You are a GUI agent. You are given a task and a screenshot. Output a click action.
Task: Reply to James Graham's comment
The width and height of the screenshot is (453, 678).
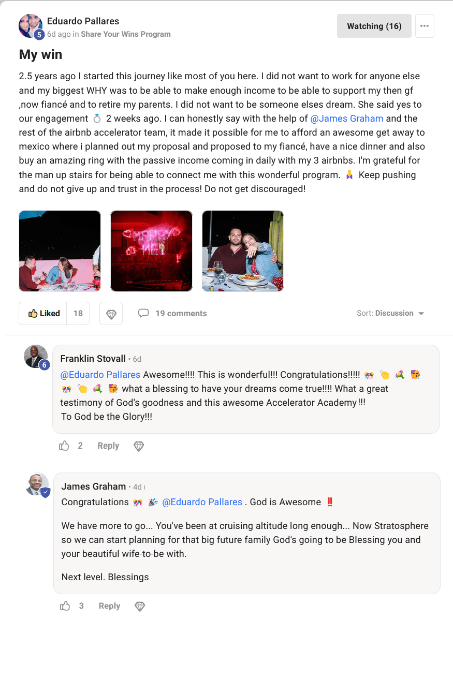109,606
